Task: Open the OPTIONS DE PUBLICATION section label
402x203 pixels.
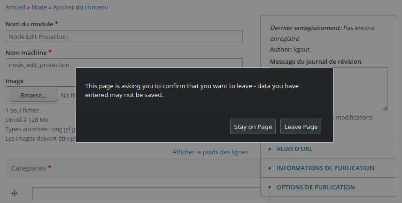Action: pos(315,187)
